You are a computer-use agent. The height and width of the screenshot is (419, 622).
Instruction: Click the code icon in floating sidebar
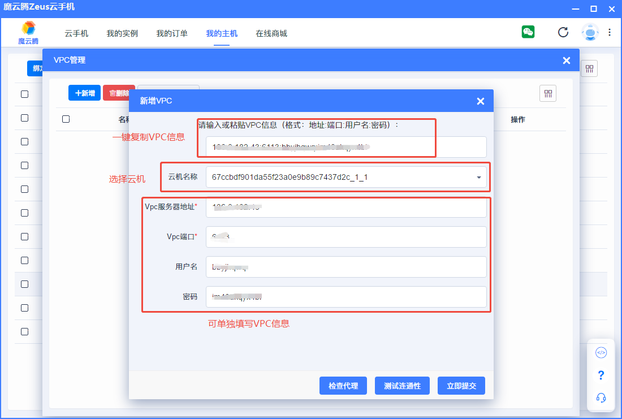click(601, 353)
